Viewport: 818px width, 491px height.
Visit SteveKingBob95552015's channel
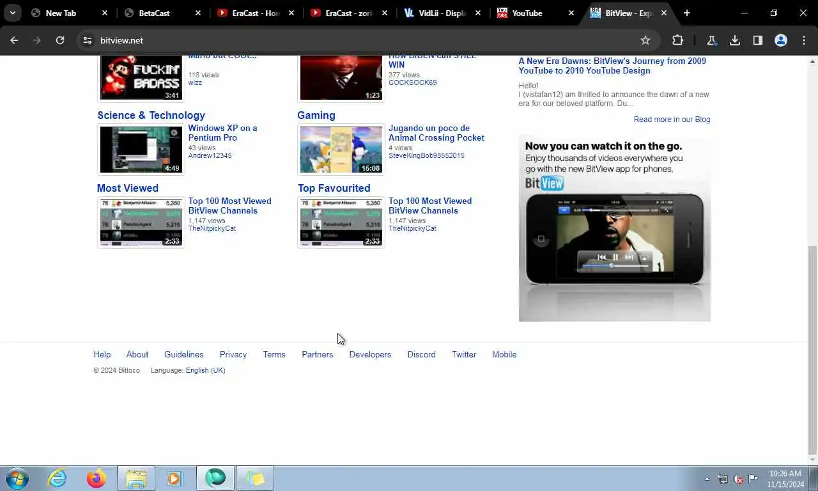click(x=426, y=155)
